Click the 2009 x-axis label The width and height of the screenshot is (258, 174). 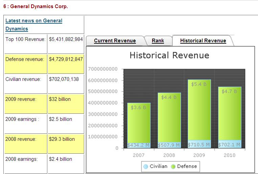tap(199, 155)
